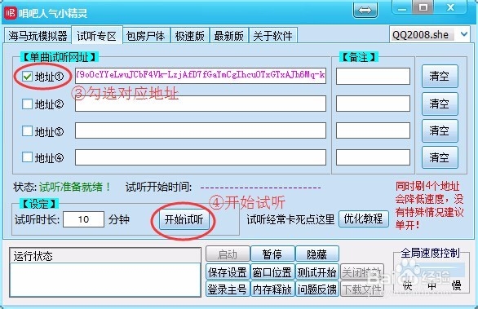The image size is (478, 309).
Task: Click the double-arrow expand button in title bar
Action: tap(365, 11)
